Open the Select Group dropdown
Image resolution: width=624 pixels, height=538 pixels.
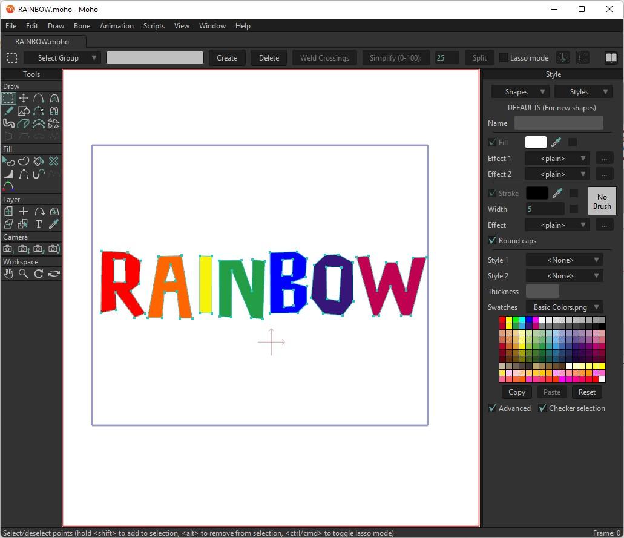coord(61,57)
